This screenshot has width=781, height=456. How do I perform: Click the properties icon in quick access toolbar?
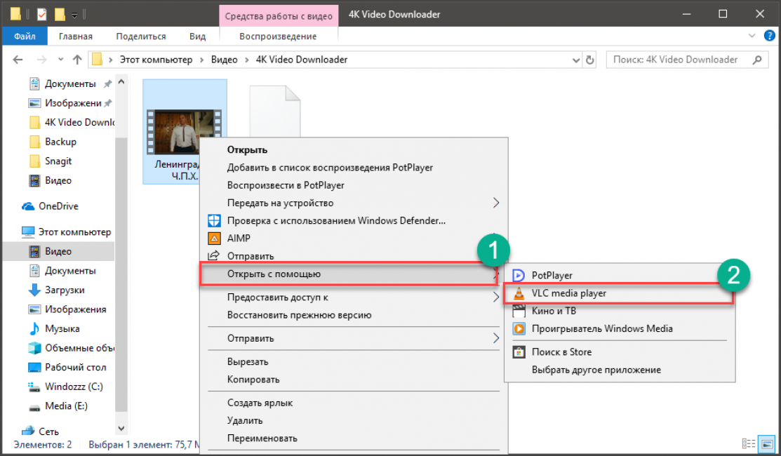click(x=42, y=15)
